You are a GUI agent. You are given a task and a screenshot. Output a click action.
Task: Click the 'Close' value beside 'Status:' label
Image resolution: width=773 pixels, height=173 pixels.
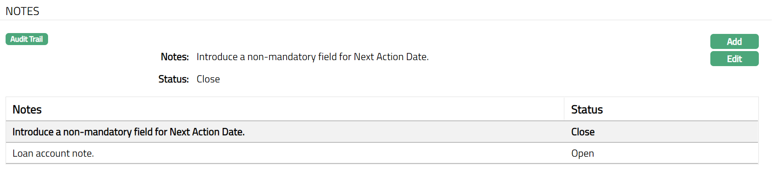pyautogui.click(x=208, y=79)
